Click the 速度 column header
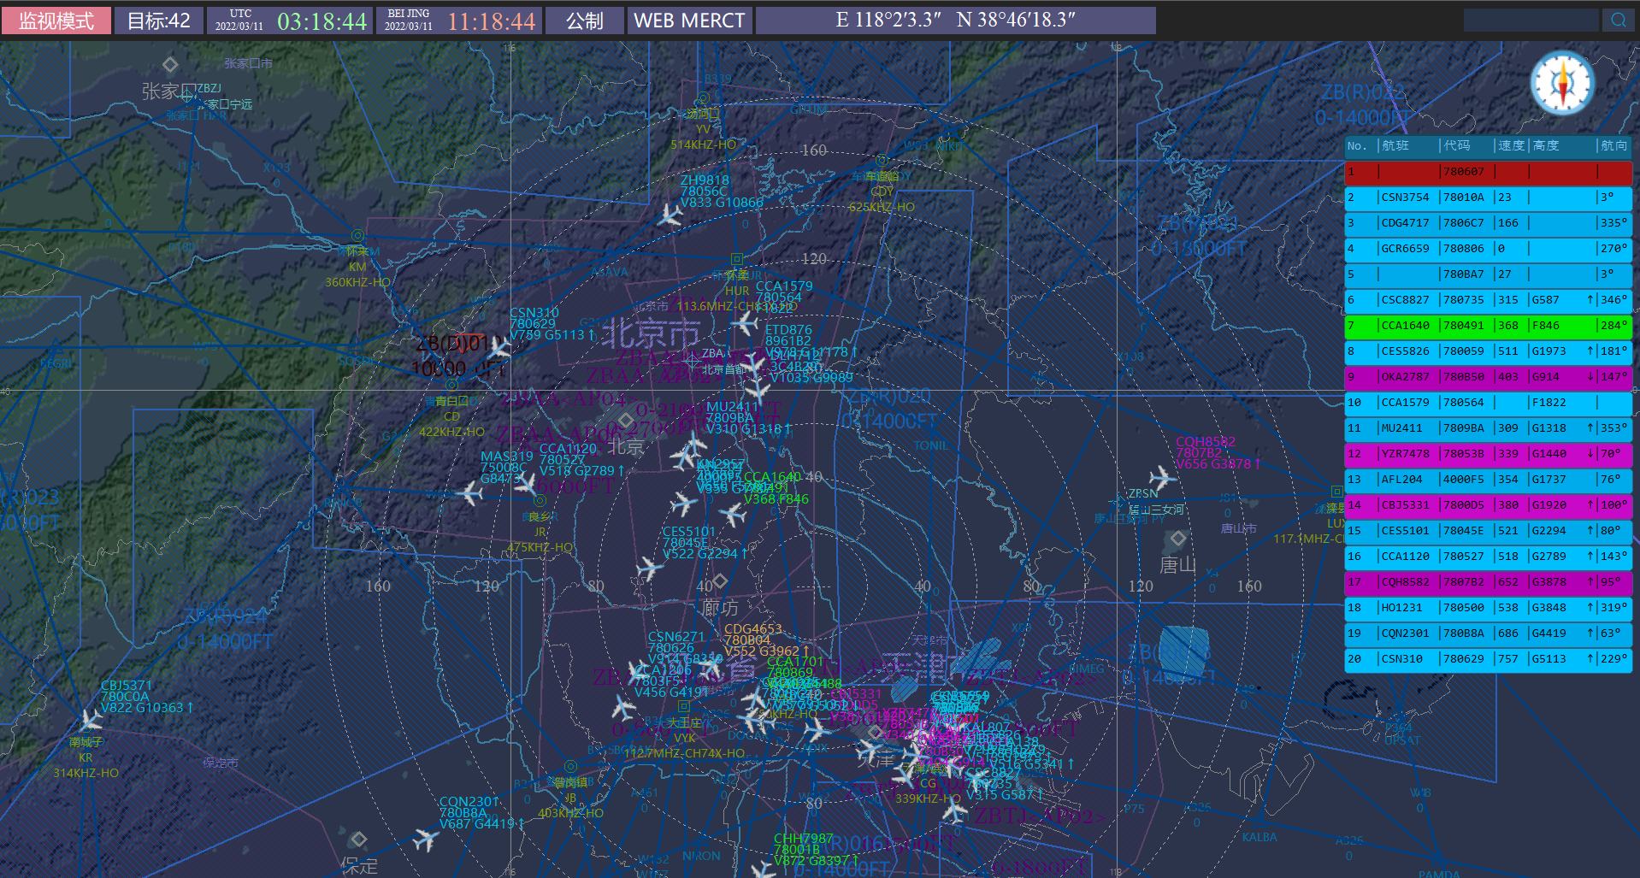Viewport: 1640px width, 878px height. click(1511, 146)
